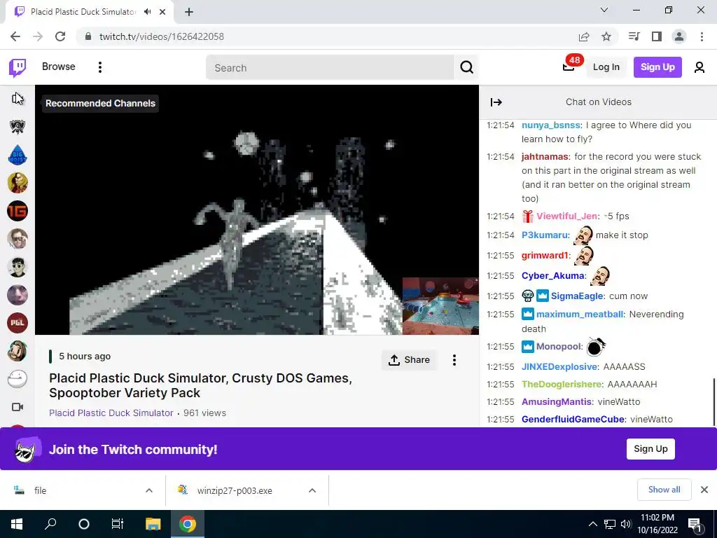Open the white smiley blob channel avatar
Image resolution: width=717 pixels, height=538 pixels.
(18, 379)
